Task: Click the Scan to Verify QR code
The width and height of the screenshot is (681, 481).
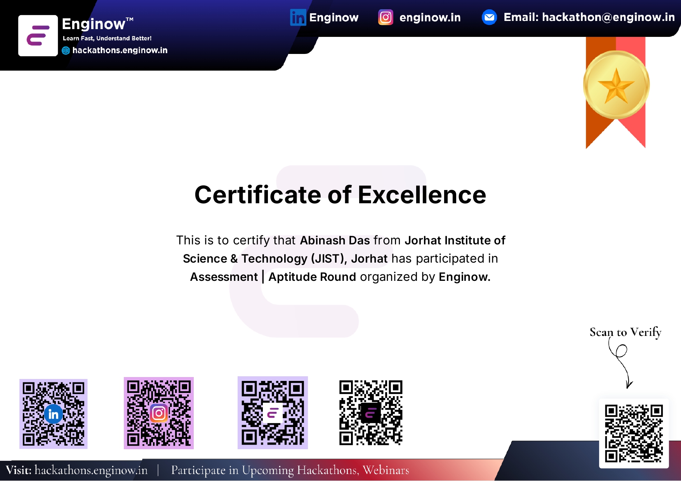Action: point(634,433)
